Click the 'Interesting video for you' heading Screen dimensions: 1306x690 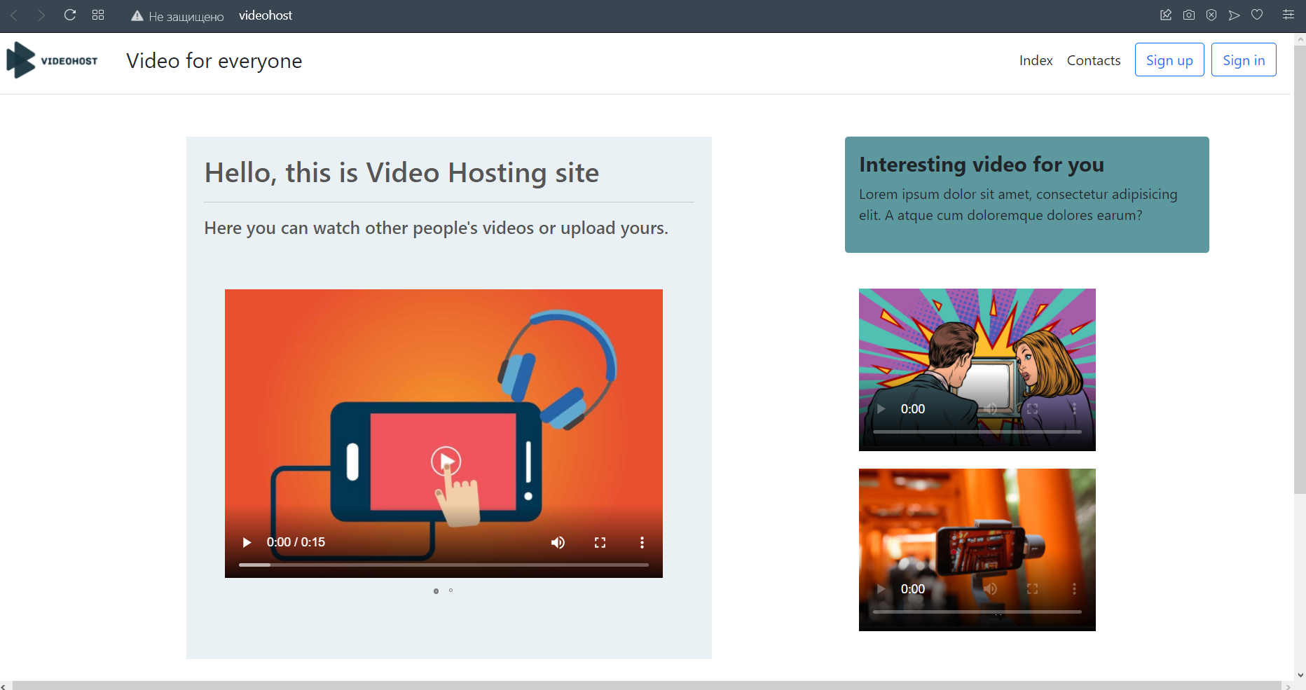tap(982, 165)
